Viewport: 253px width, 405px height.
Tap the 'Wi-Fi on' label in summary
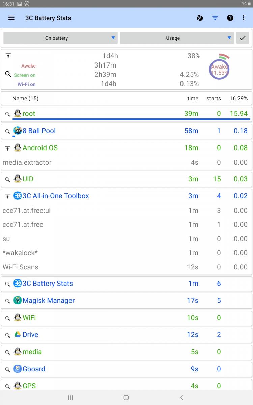click(x=26, y=84)
